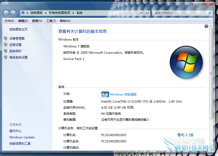Open 设备管理器 link
This screenshot has height=156, width=218.
click(x=17, y=39)
